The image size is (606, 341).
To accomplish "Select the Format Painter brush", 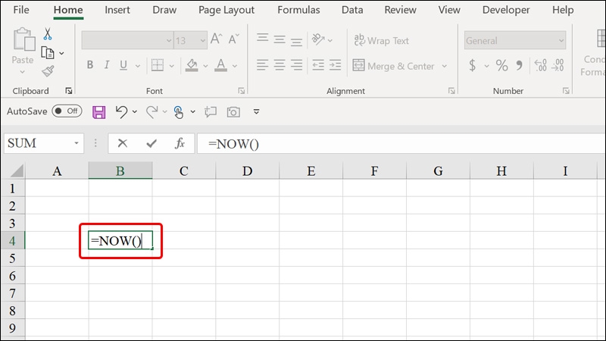I will click(48, 70).
